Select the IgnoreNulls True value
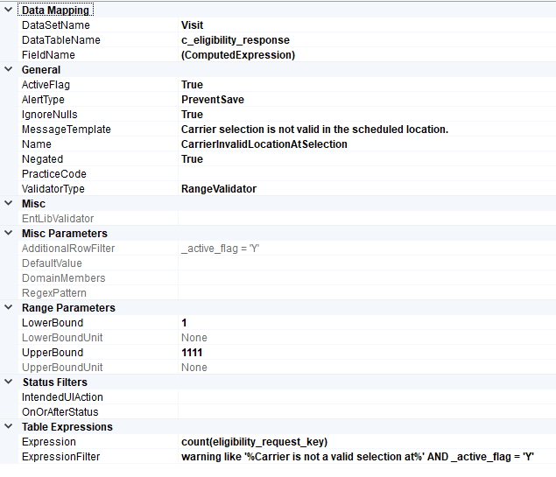Screen dimensions: 556x477 (x=192, y=115)
